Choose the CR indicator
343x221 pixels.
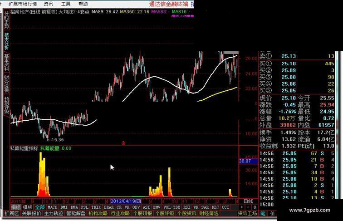[x=119, y=207]
